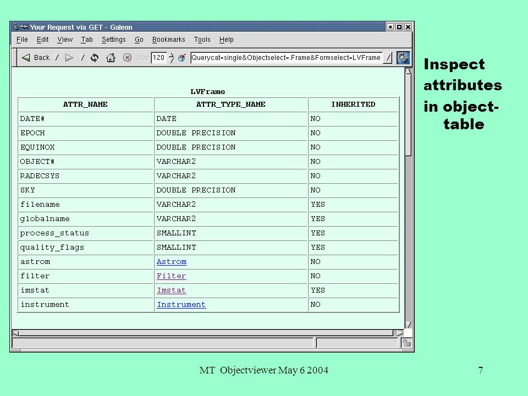Open the View menu

[x=65, y=40]
